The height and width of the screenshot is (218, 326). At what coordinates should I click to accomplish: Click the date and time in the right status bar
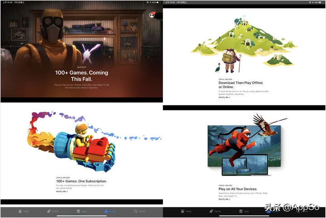(x=176, y=2)
